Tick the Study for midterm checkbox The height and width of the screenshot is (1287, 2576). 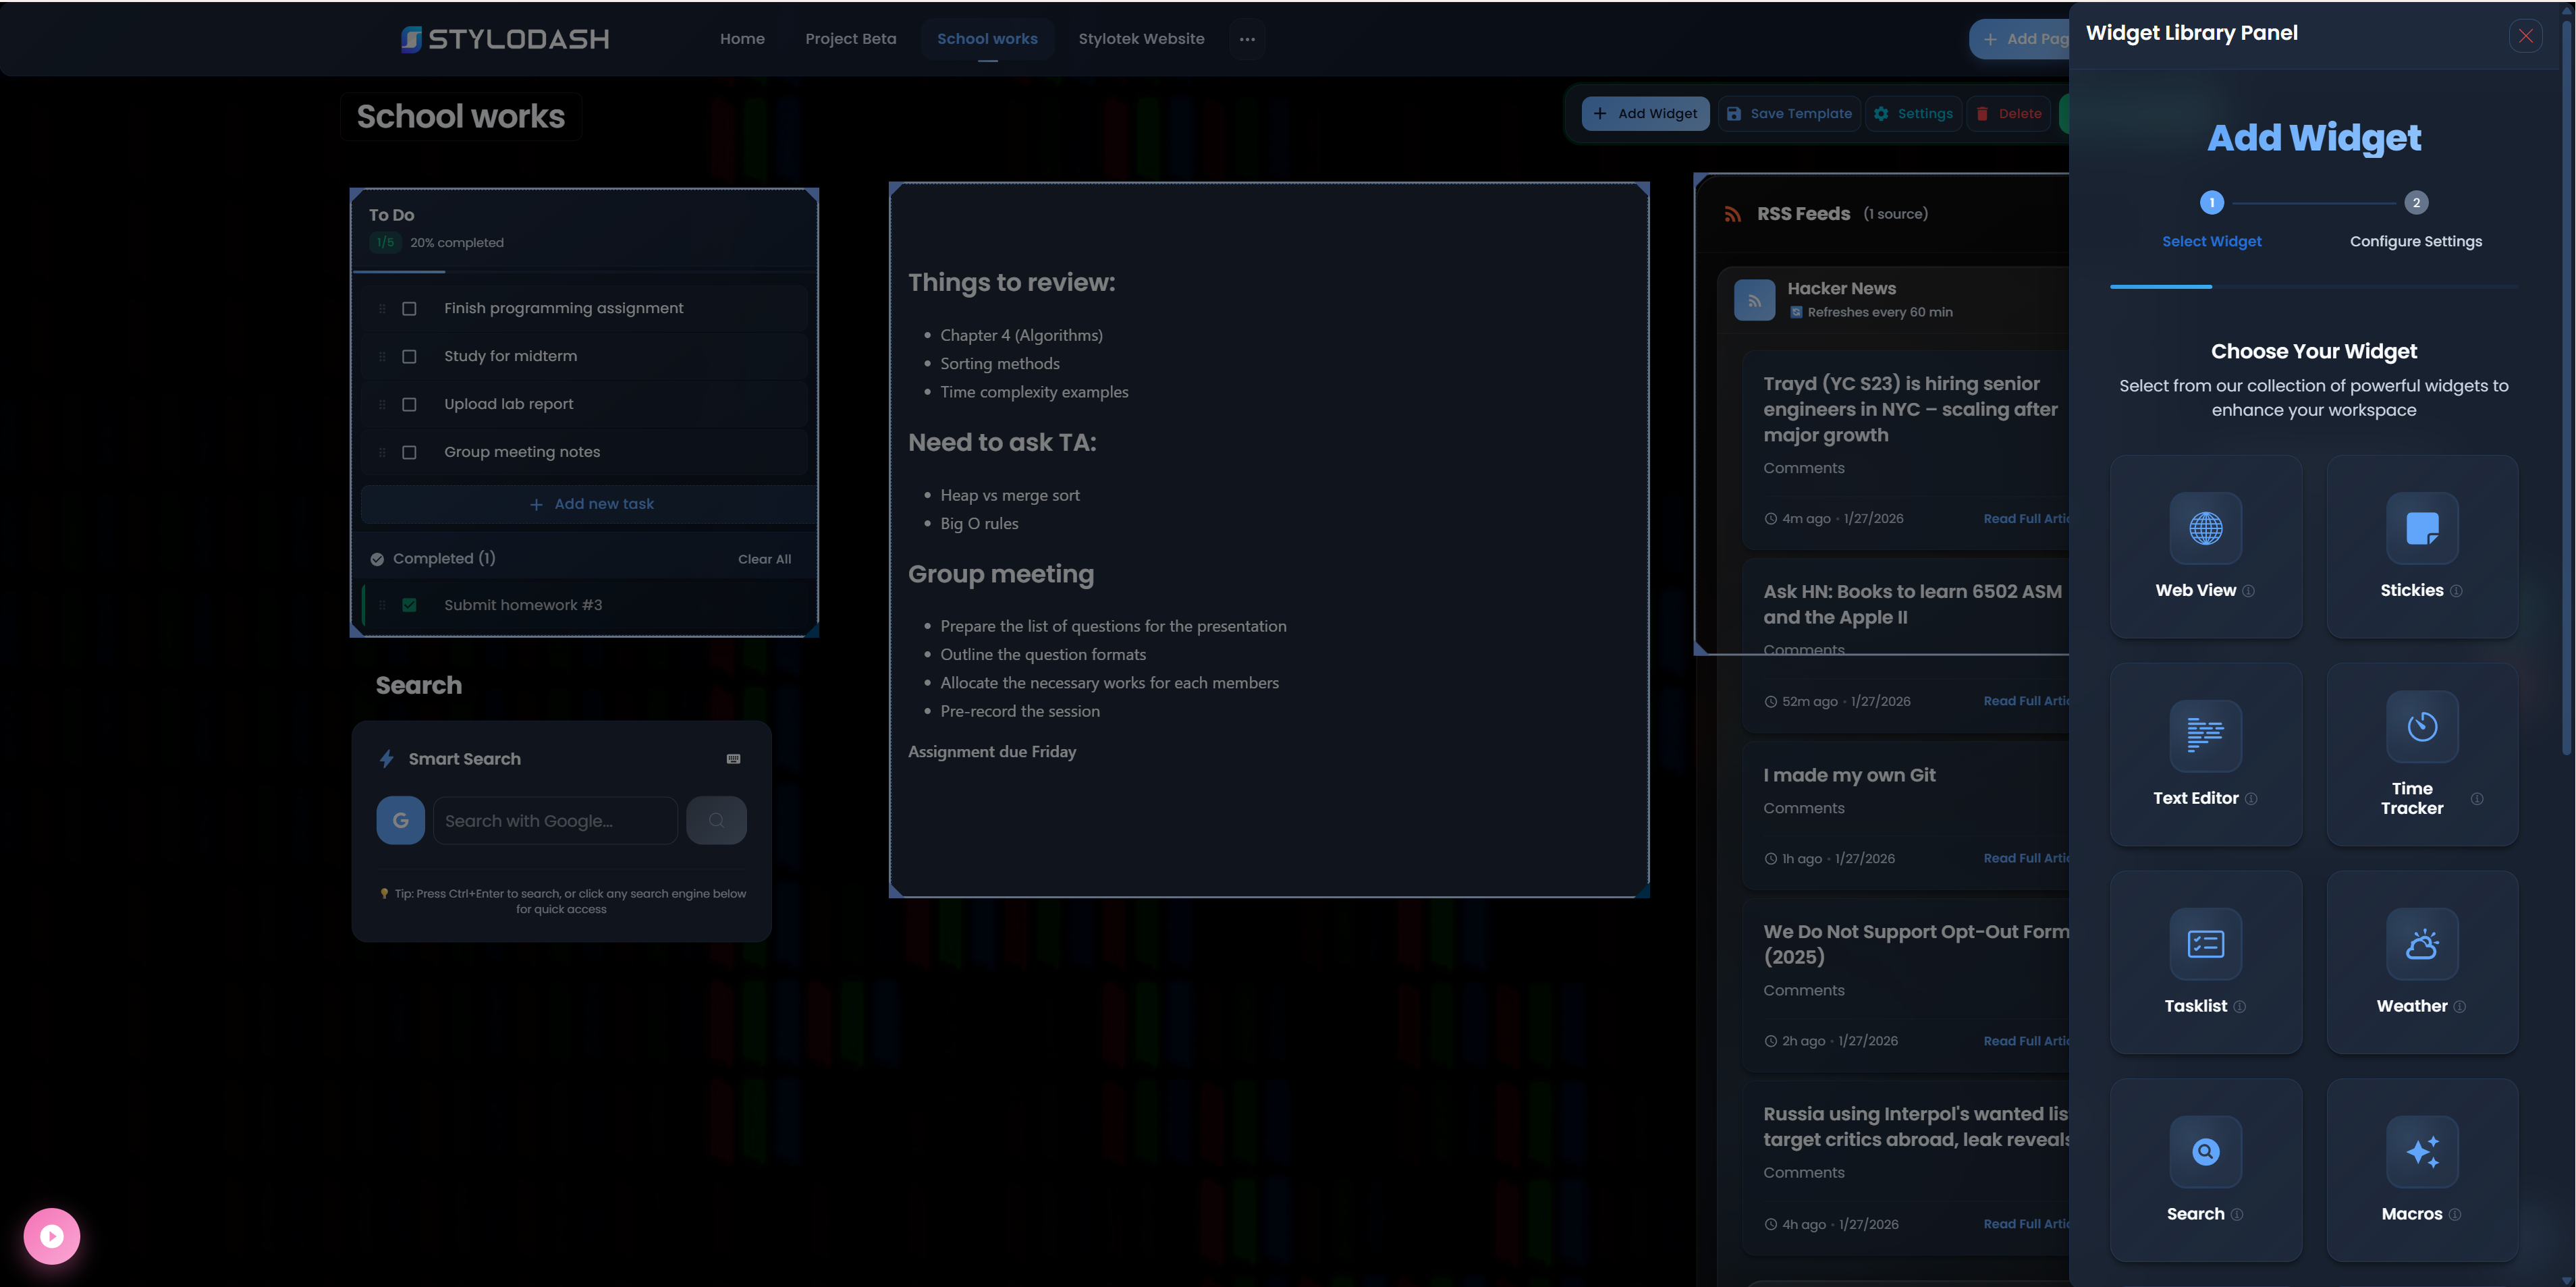pyautogui.click(x=409, y=357)
